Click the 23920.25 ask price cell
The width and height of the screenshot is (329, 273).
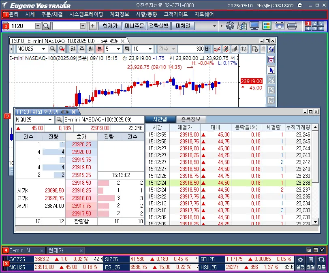click(x=81, y=145)
